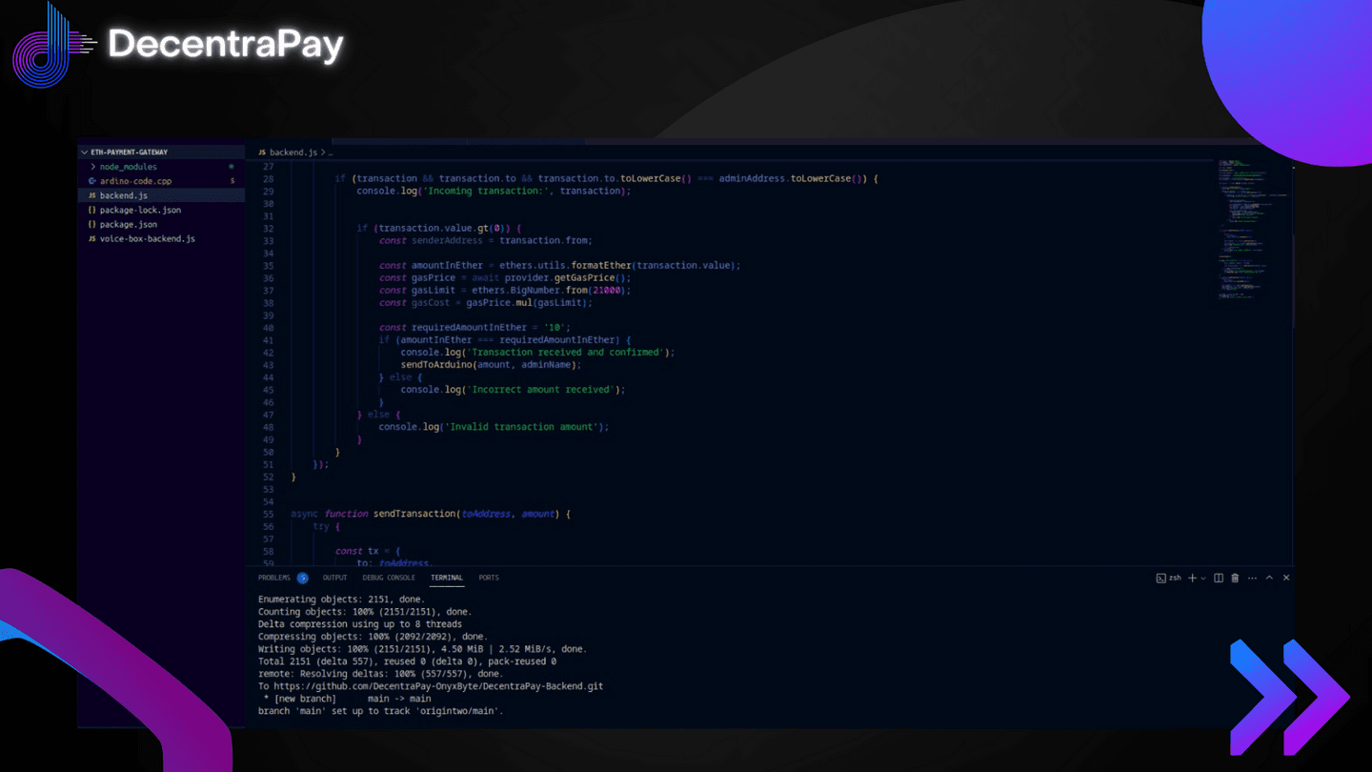
Task: Select the TERMINAL tab
Action: tap(447, 578)
